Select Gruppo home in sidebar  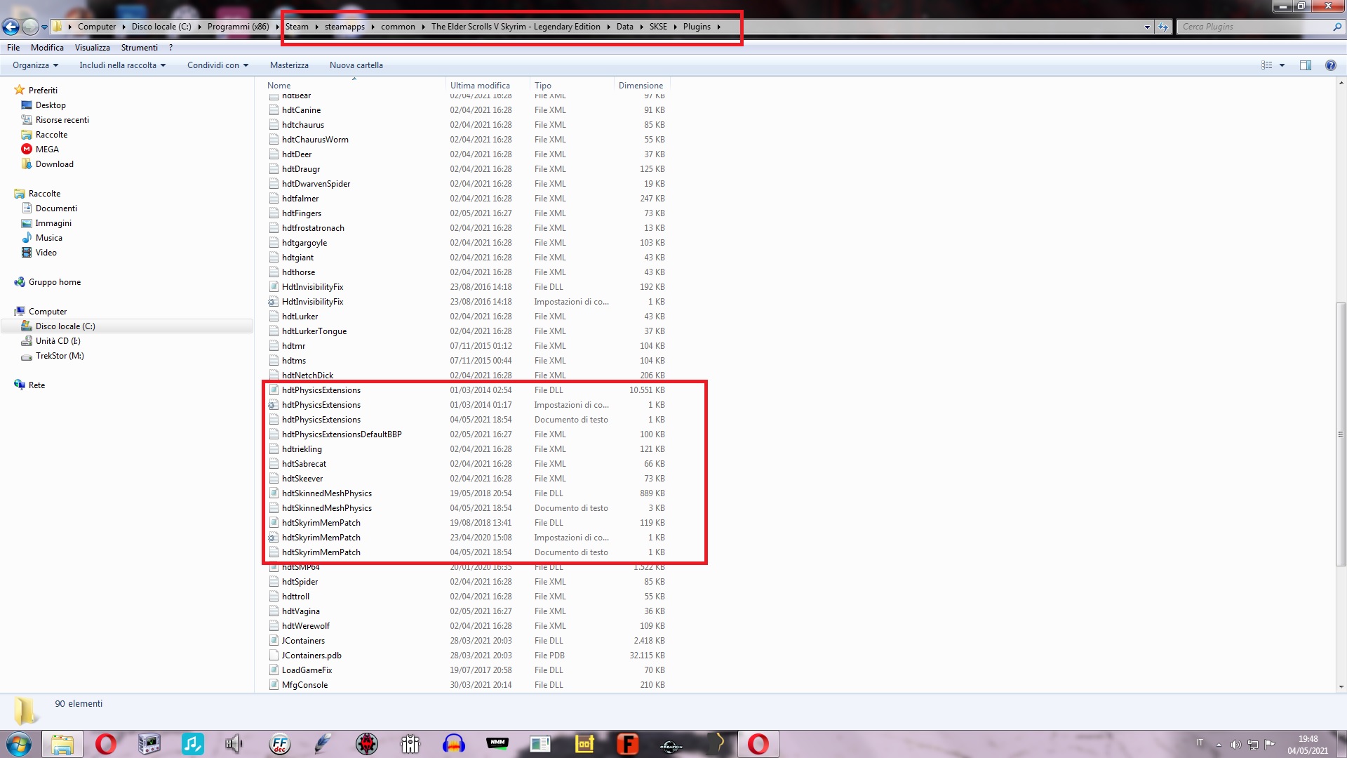[x=54, y=282]
